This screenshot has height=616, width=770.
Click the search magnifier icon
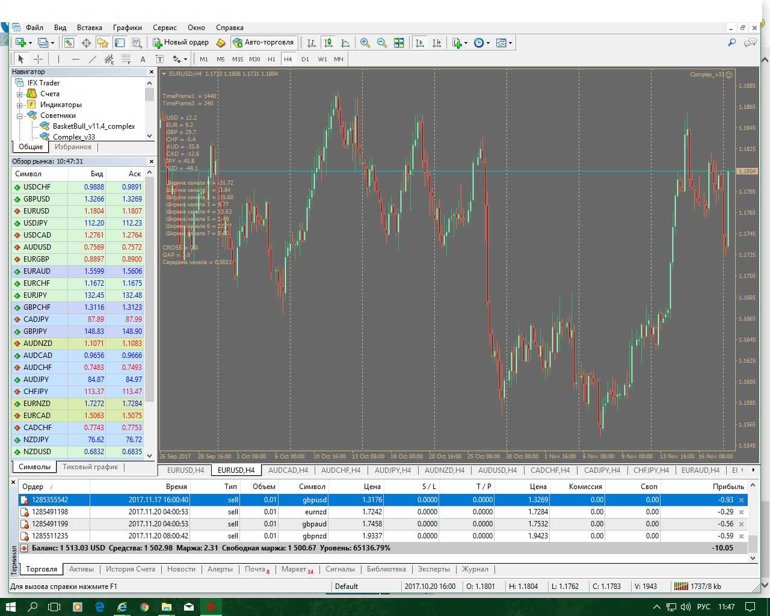coord(731,43)
